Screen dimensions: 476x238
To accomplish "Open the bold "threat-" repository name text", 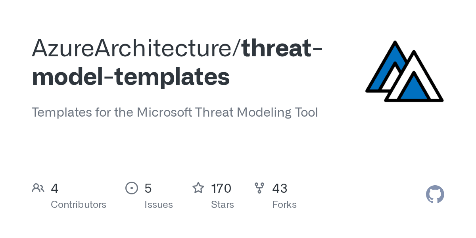I will [282, 48].
